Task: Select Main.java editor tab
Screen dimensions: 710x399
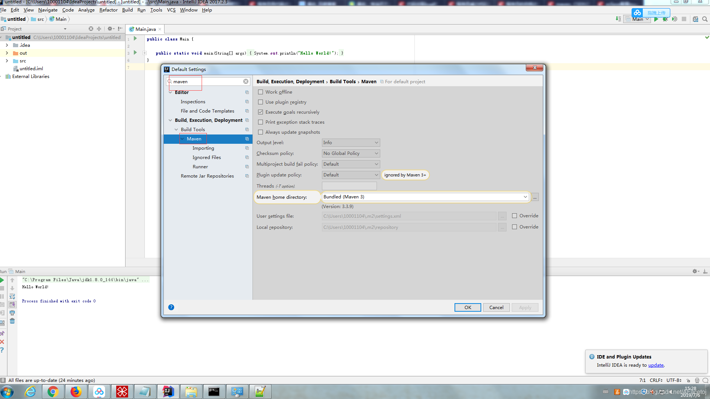Action: [145, 29]
